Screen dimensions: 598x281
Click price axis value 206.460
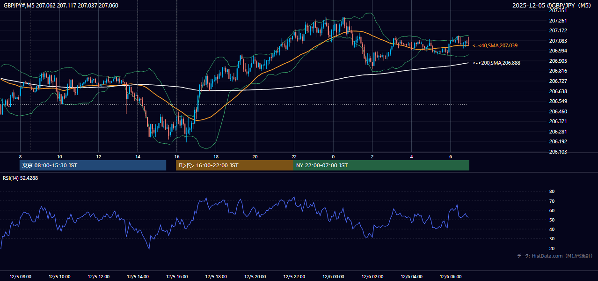[x=558, y=111]
